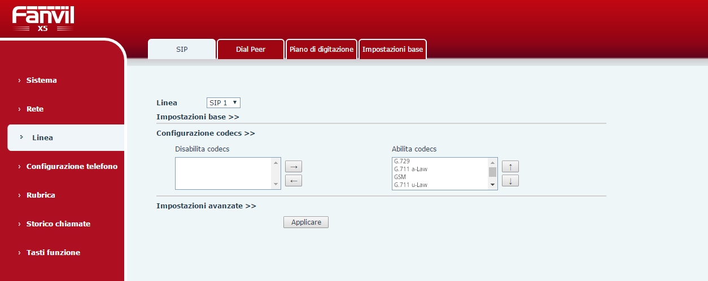Click the Fanvil X5 logo
This screenshot has width=708, height=281.
click(43, 19)
